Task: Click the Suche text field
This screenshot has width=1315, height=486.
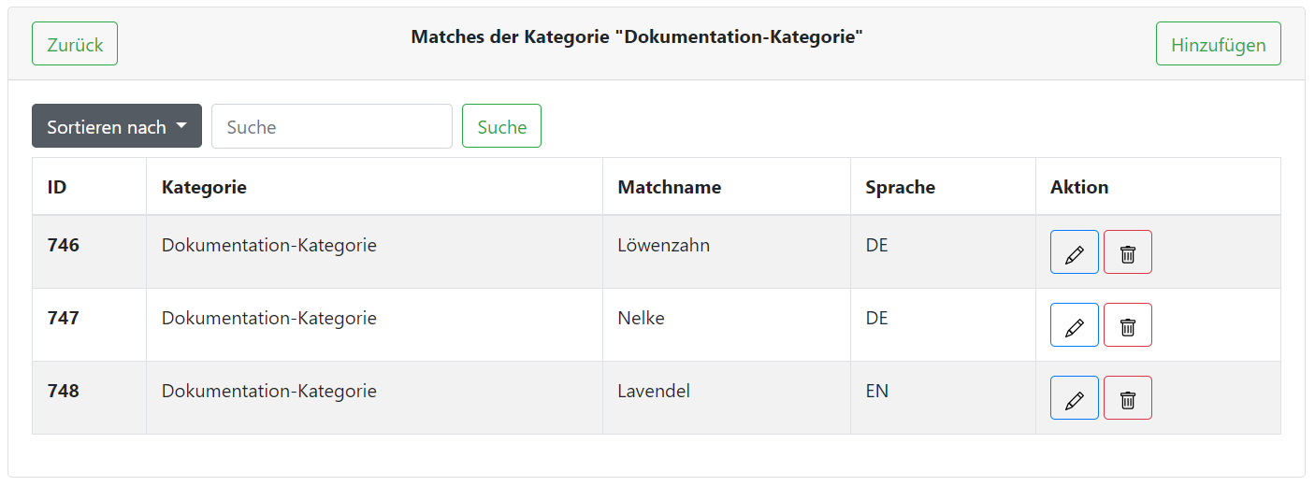Action: 332,126
